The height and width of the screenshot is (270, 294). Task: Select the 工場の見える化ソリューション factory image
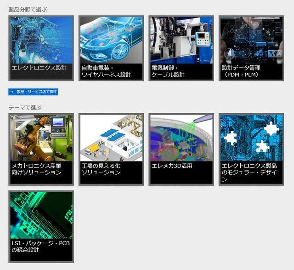111,138
